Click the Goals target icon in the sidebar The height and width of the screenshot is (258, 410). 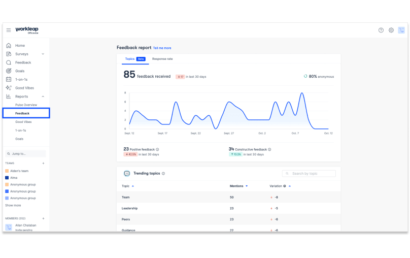9,71
